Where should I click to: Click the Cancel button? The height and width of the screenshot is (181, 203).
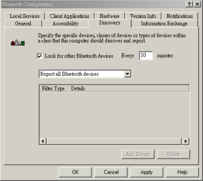(111, 172)
